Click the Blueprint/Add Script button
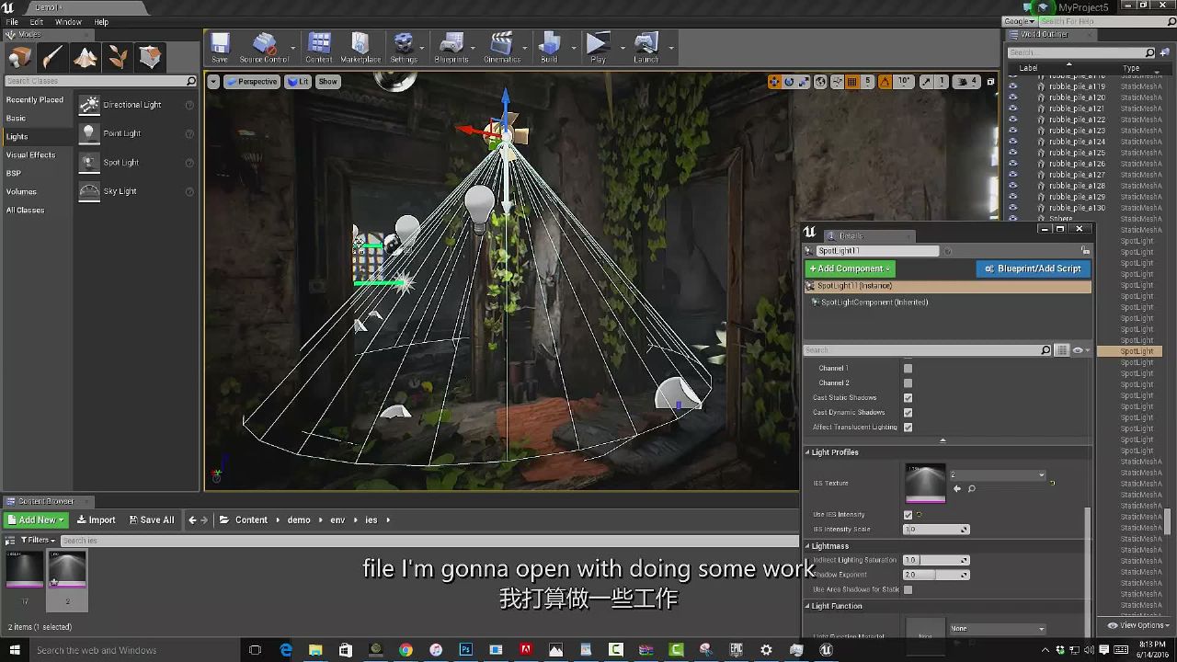Viewport: 1177px width, 662px height. point(1034,268)
